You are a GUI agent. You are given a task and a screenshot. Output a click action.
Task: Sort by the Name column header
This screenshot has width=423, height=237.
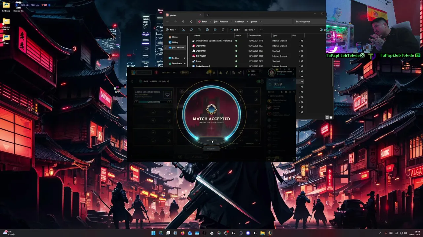pos(197,35)
